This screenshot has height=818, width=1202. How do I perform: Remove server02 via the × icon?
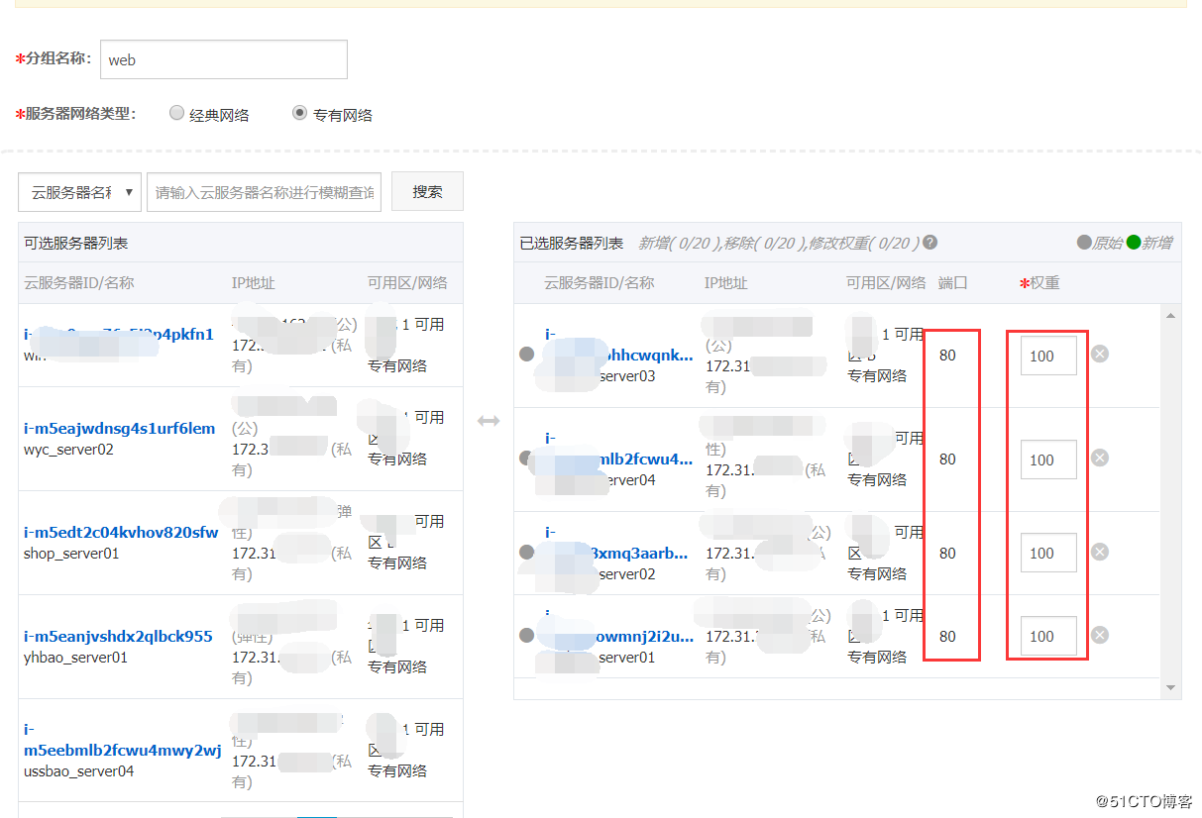(1100, 553)
